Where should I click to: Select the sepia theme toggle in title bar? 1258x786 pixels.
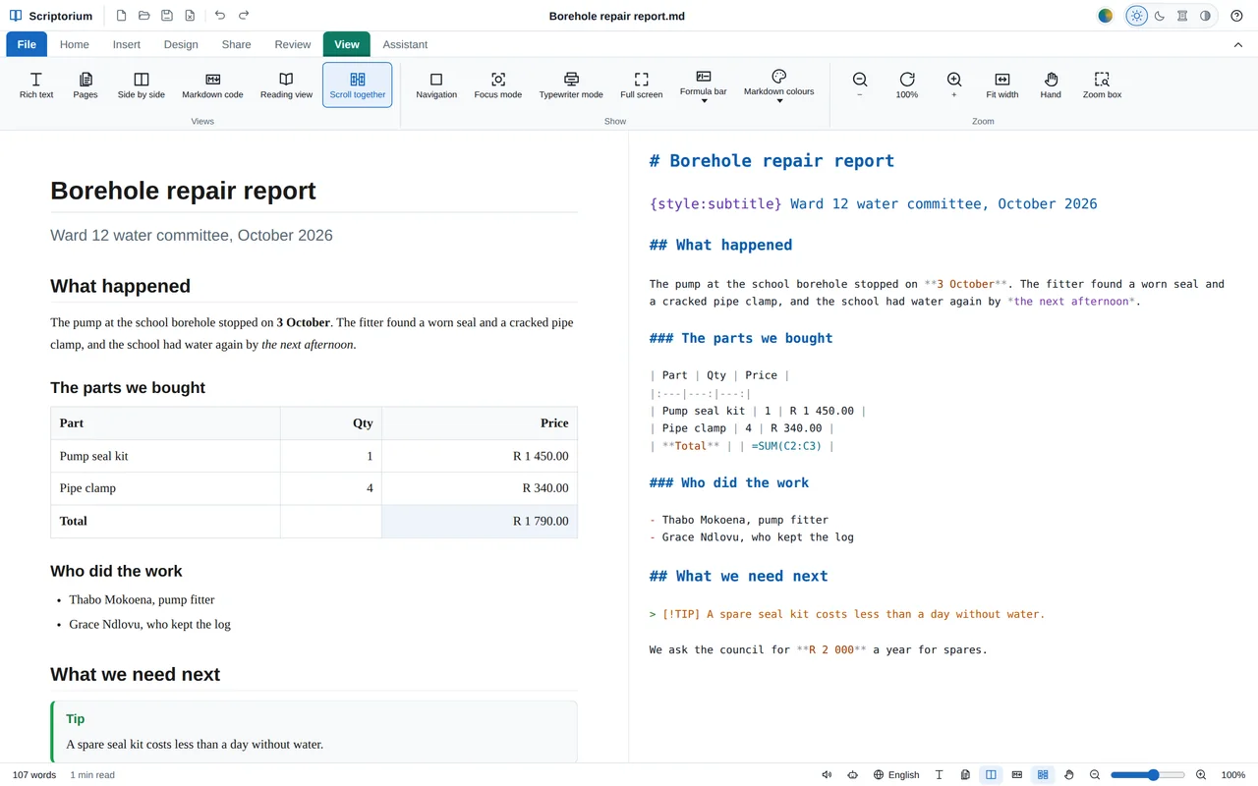1182,16
